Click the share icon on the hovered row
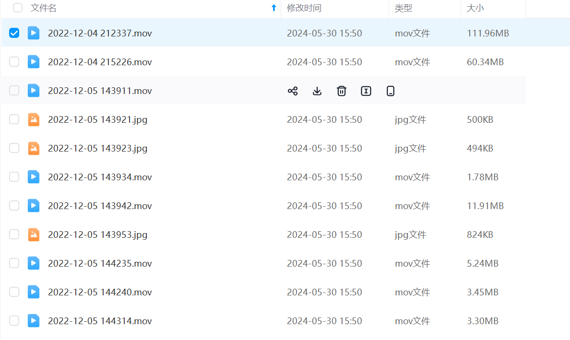The image size is (570, 340). click(x=293, y=91)
